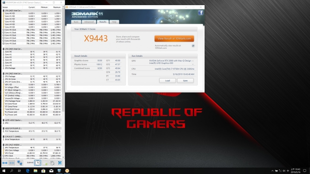Select the CPU Package Power sensor row
Viewport: 310px width, 174px height.
[x=32, y=101]
